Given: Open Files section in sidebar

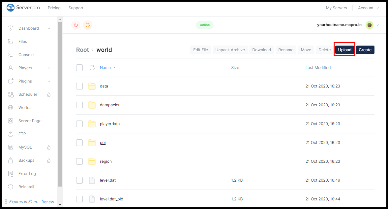Looking at the screenshot, I should point(23,41).
